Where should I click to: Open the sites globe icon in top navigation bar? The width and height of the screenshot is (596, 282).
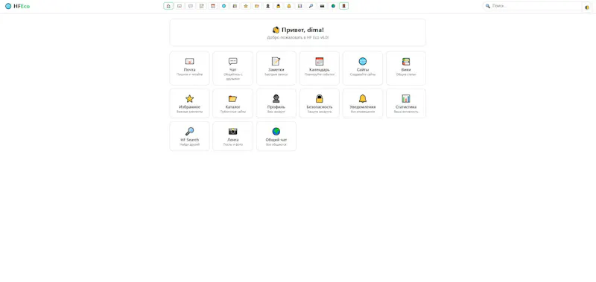(x=224, y=6)
